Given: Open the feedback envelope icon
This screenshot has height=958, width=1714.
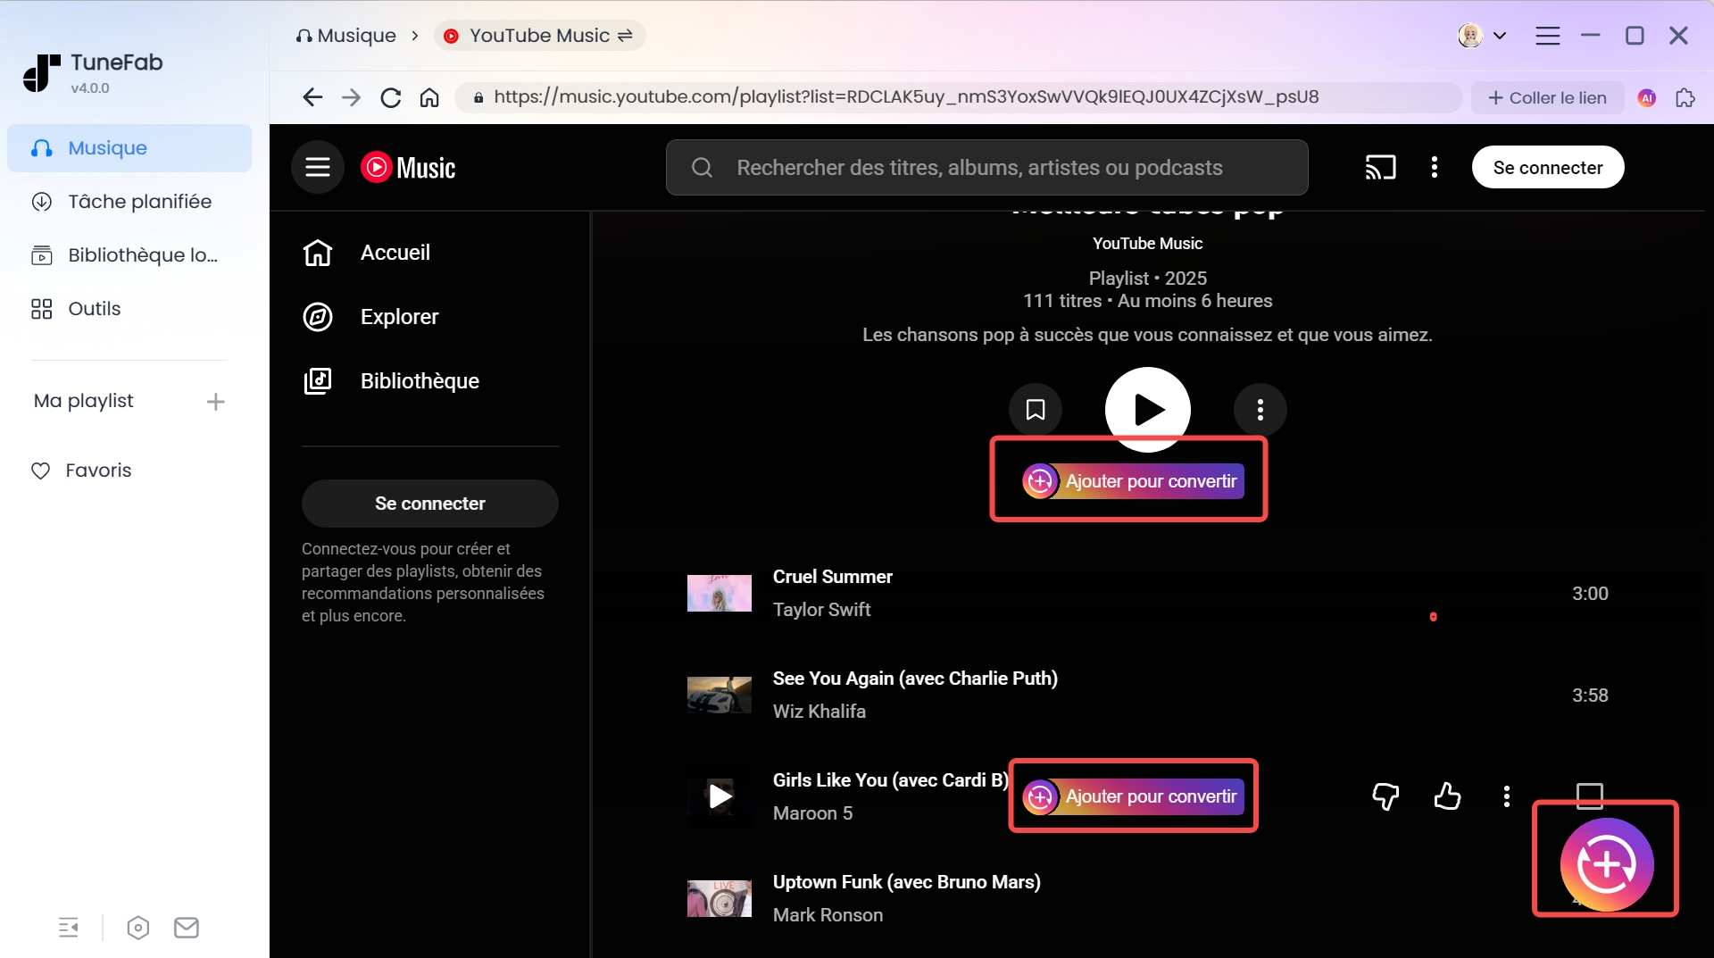Looking at the screenshot, I should click(x=187, y=928).
